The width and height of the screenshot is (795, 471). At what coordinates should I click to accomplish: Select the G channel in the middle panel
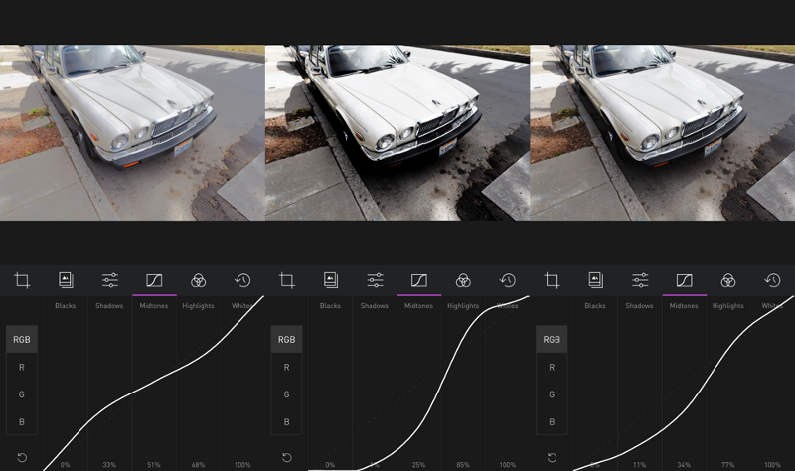[x=287, y=394]
